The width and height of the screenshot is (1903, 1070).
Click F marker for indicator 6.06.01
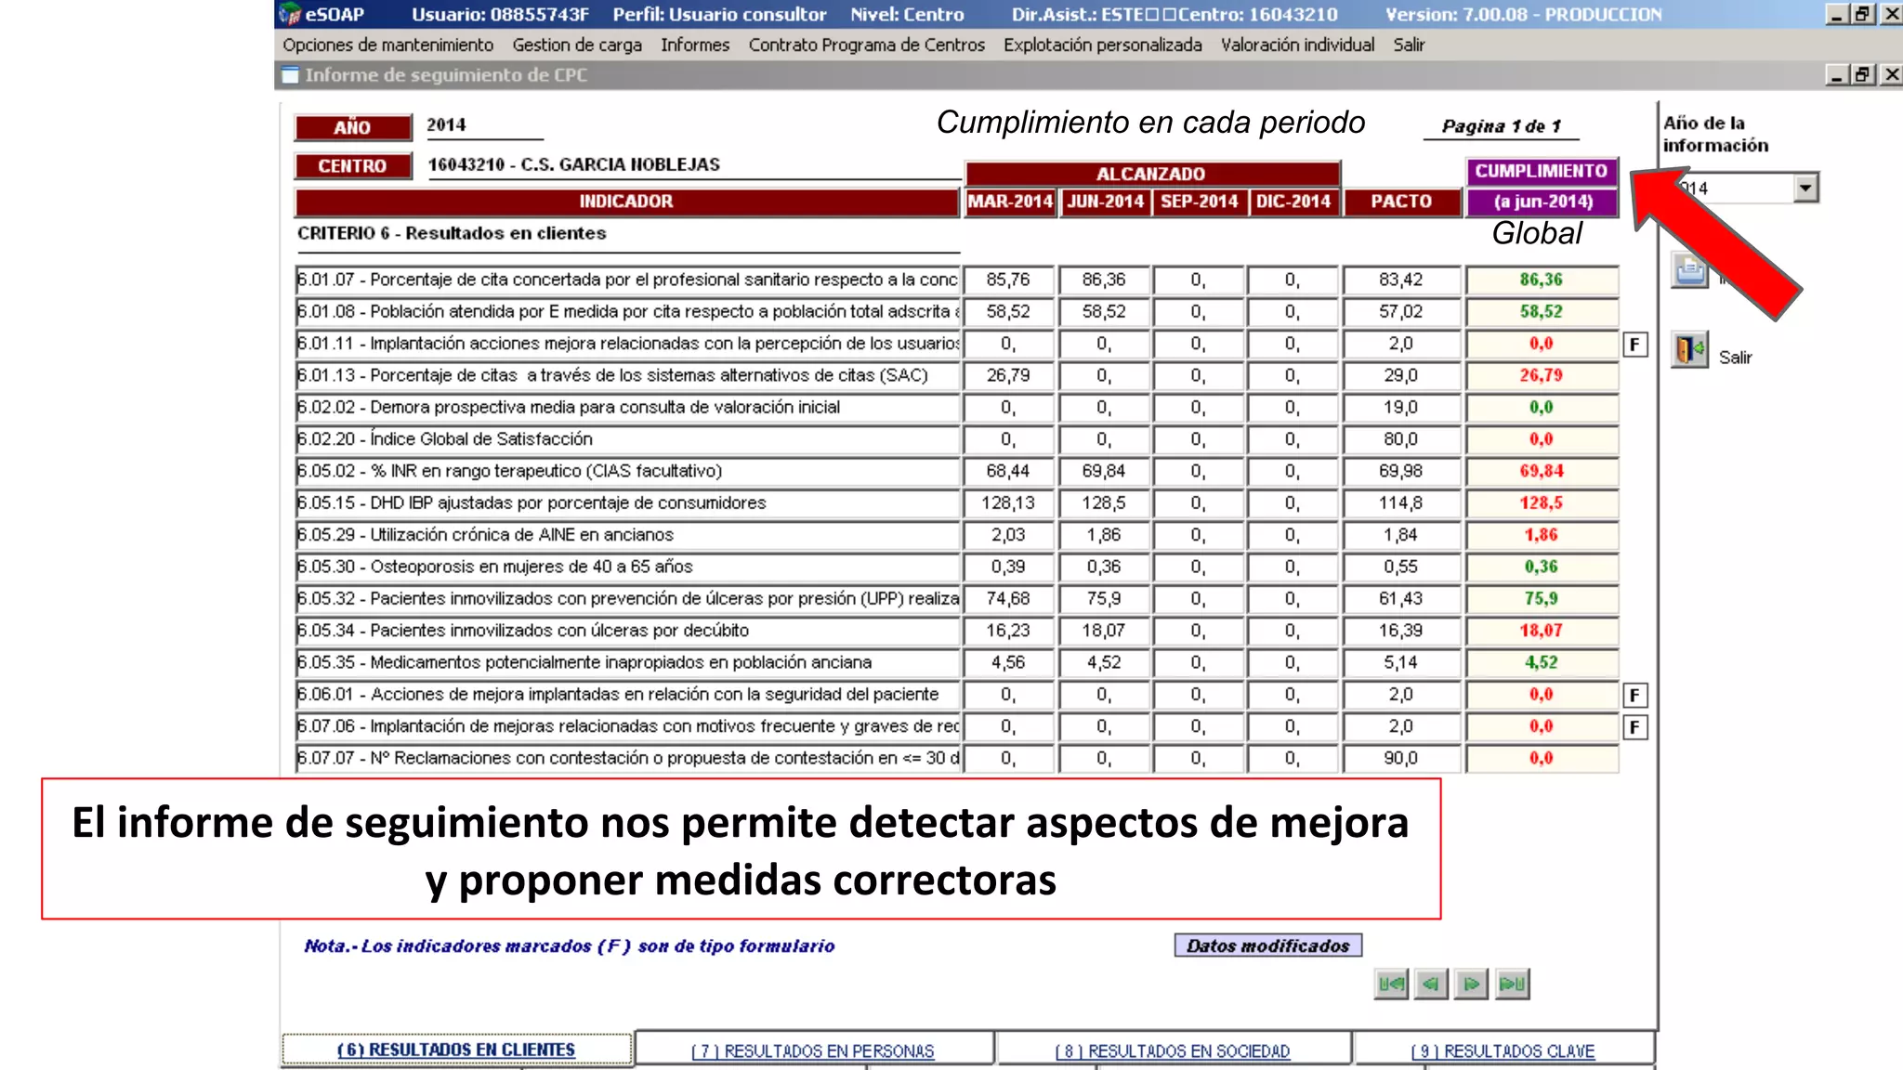tap(1635, 695)
